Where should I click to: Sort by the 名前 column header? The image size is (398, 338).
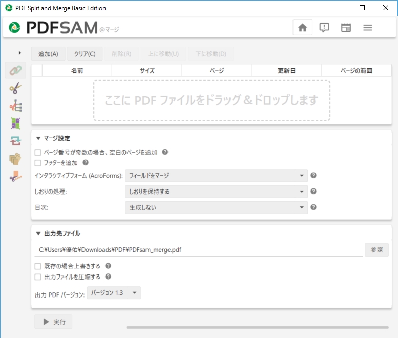click(x=77, y=70)
